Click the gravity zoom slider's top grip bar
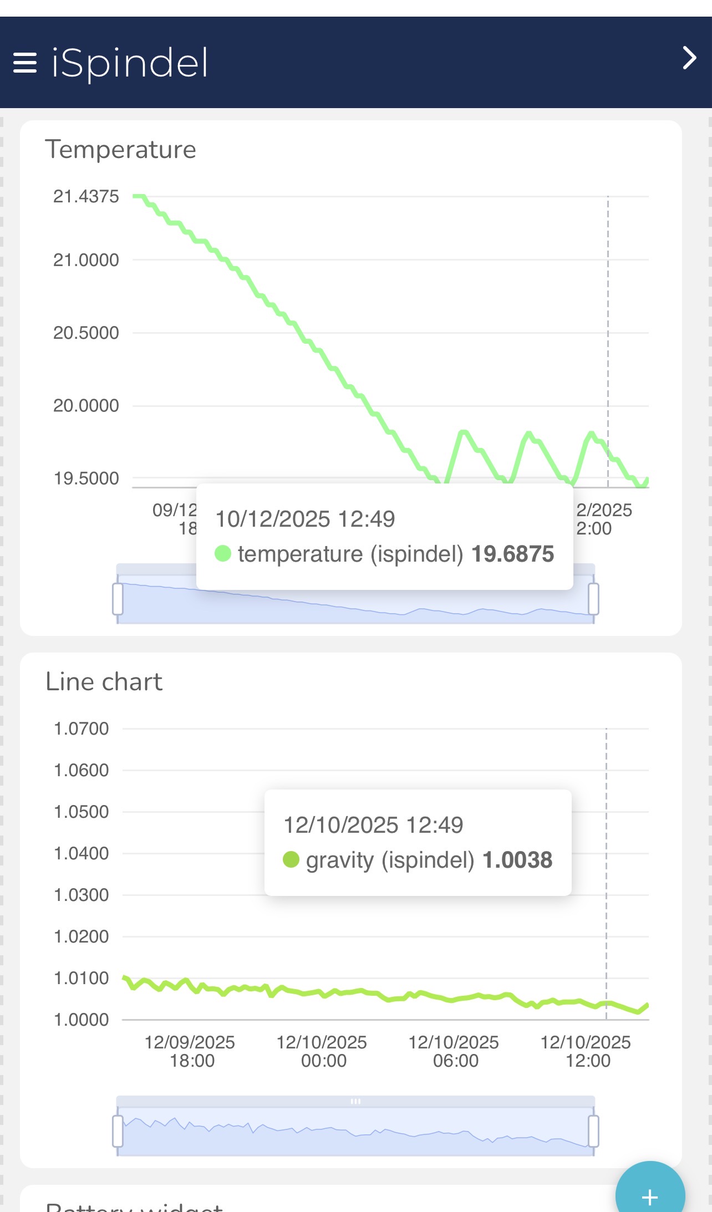The height and width of the screenshot is (1212, 712). (355, 1101)
